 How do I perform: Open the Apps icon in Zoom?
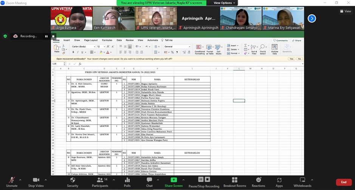coord(279,181)
